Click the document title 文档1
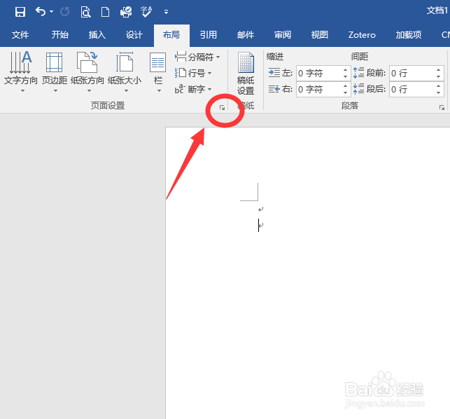This screenshot has width=450, height=419. (x=437, y=11)
